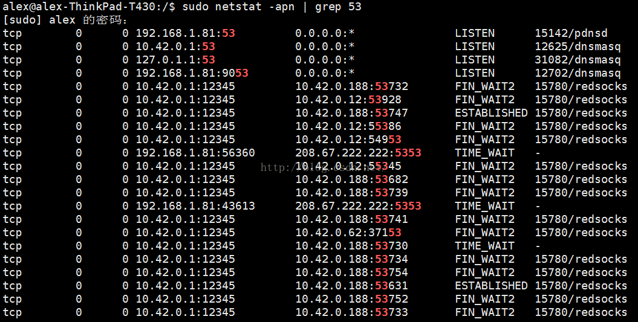Click foreign address 10.42.0.188:53733
This screenshot has width=638, height=322.
click(351, 312)
